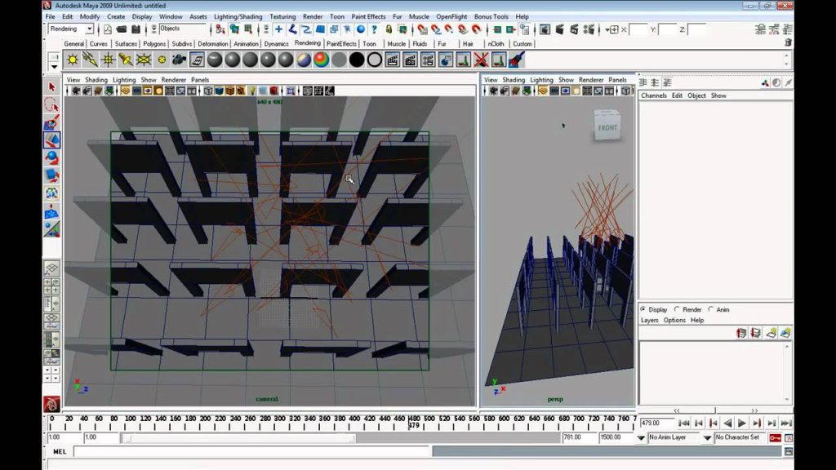Assign the black Surface Shader sphere
This screenshot has width=836, height=470.
[357, 60]
